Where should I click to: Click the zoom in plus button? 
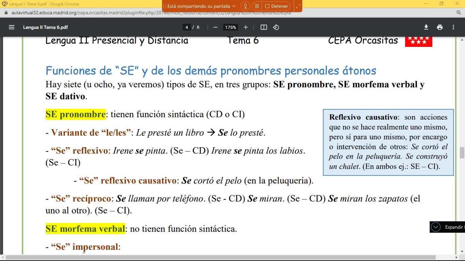coord(246,27)
